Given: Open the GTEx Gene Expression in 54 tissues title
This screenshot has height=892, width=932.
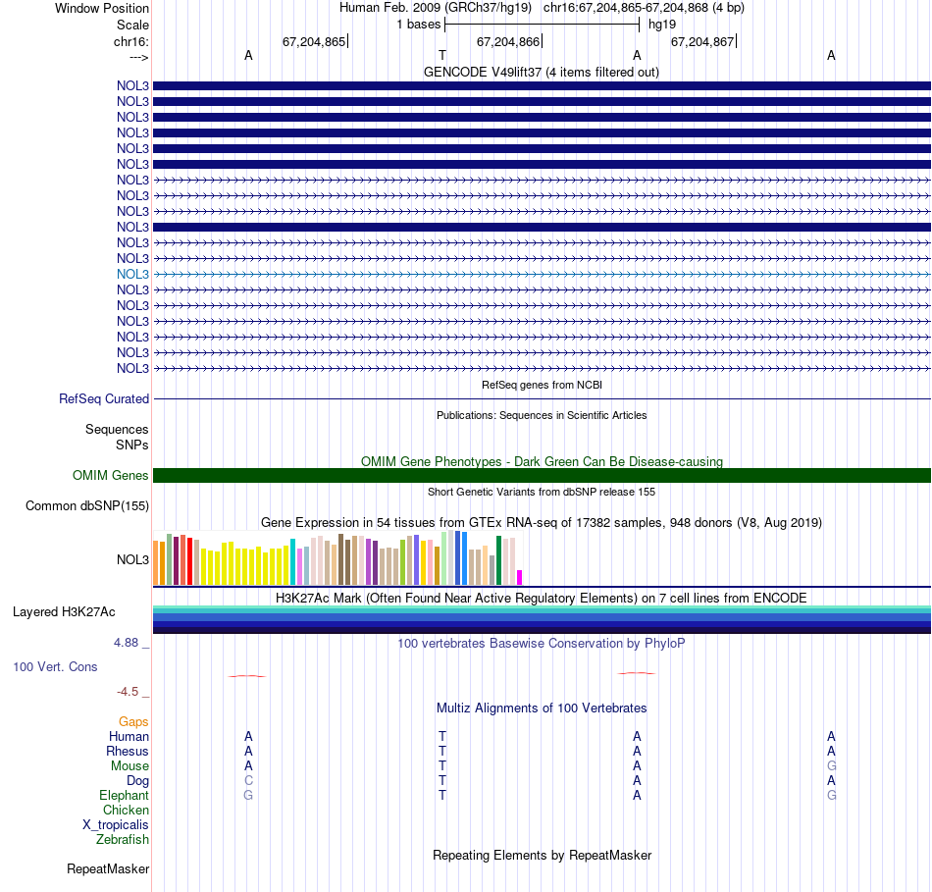Looking at the screenshot, I should click(542, 523).
